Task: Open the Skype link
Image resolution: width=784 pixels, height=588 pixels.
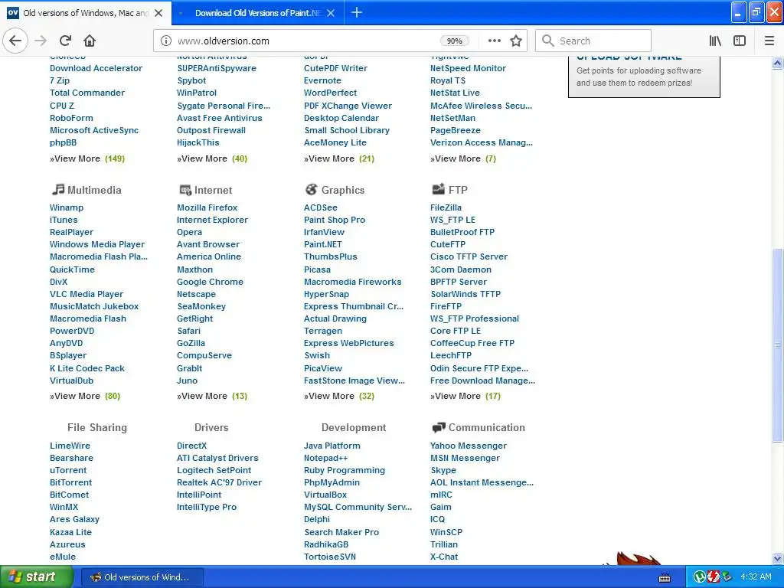Action: click(x=443, y=470)
